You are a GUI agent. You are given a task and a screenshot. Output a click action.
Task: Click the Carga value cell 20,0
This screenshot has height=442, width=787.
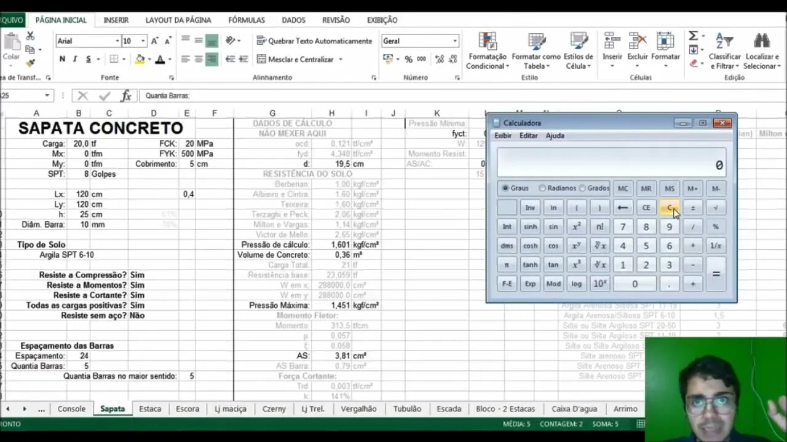79,144
